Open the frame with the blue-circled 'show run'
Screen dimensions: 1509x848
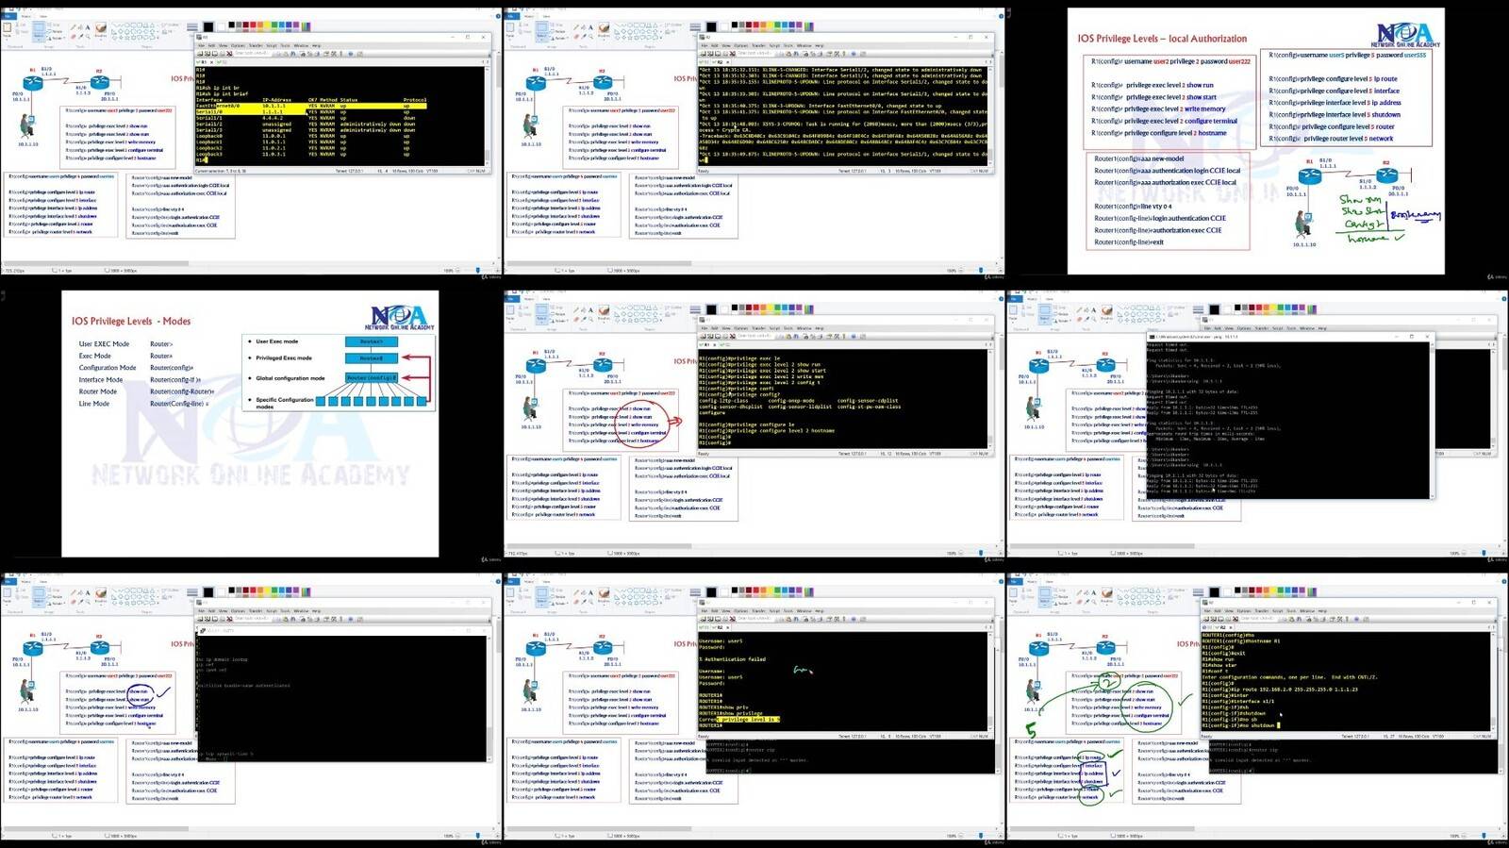[x=251, y=706]
